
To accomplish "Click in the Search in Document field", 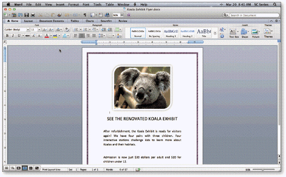I will point(254,15).
